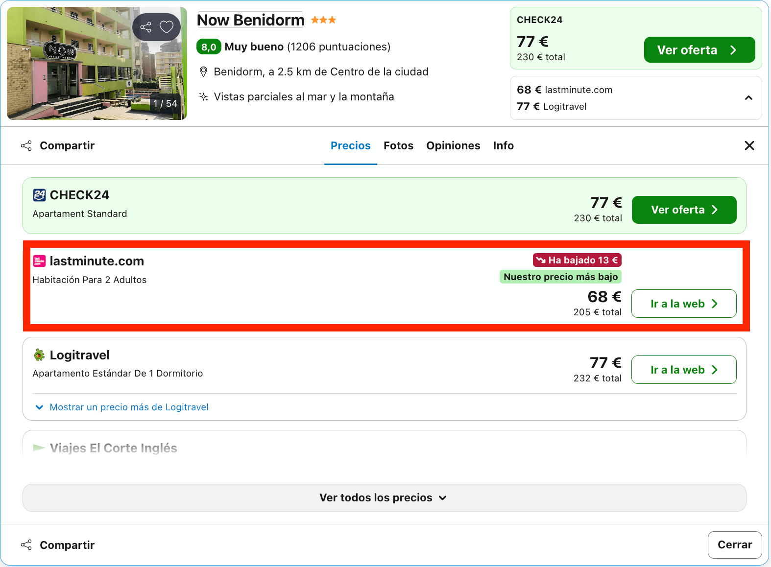Click Ver oferta in CHECK24 price row
Viewport: 771px width, 567px height.
coord(684,210)
